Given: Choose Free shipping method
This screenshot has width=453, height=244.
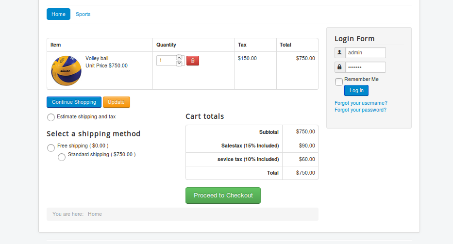Looking at the screenshot, I should (51, 148).
